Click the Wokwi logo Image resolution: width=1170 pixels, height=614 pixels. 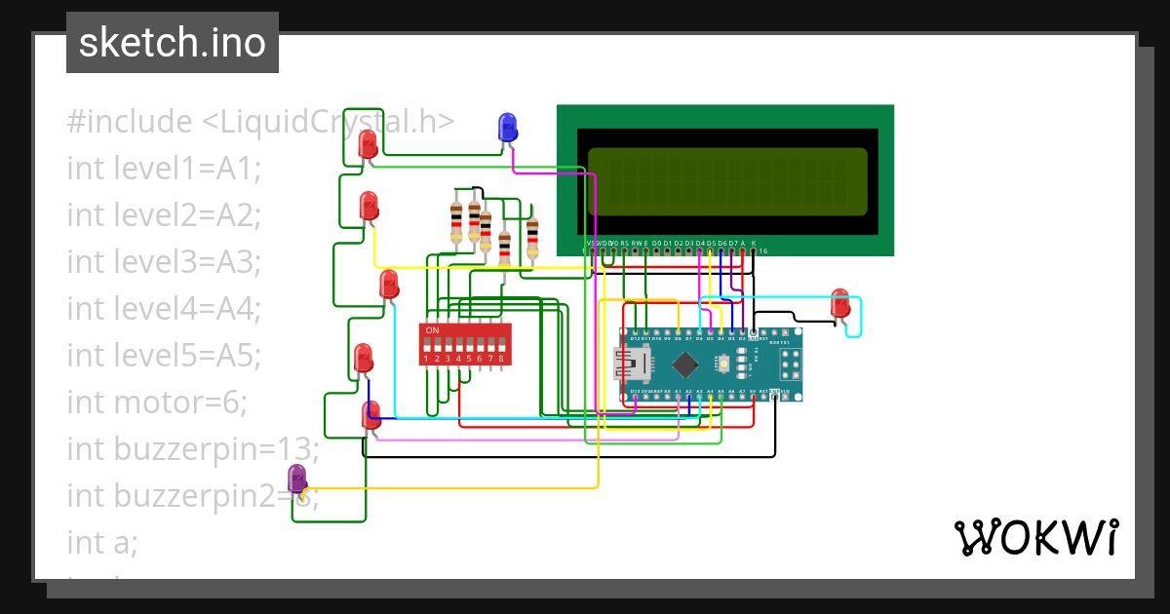pos(1037,537)
